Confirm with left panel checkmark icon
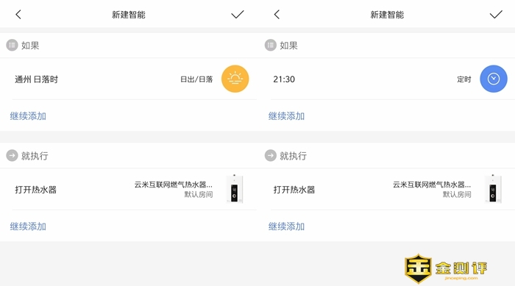 point(238,15)
